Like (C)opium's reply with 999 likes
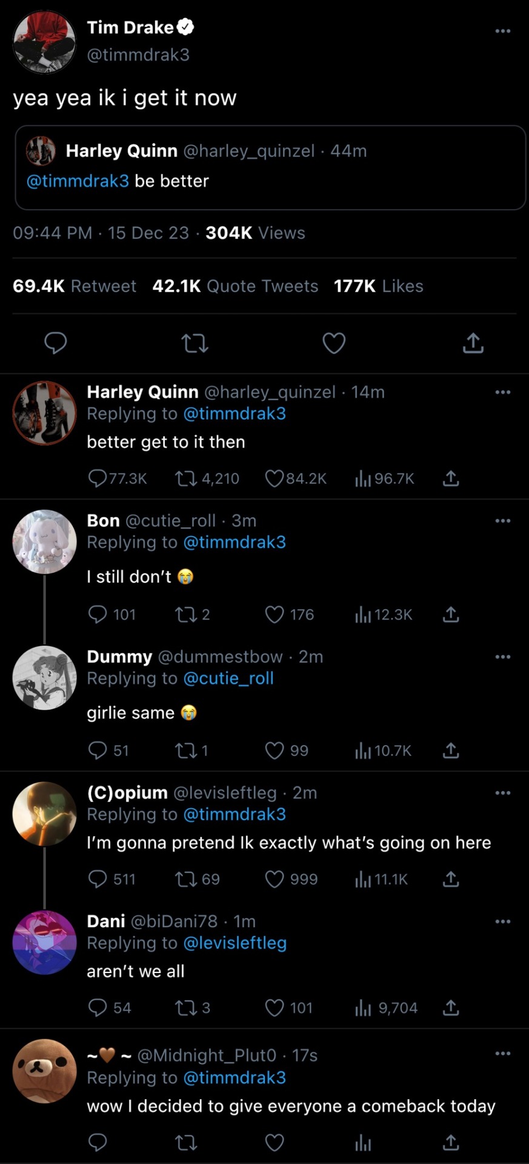 [x=274, y=879]
